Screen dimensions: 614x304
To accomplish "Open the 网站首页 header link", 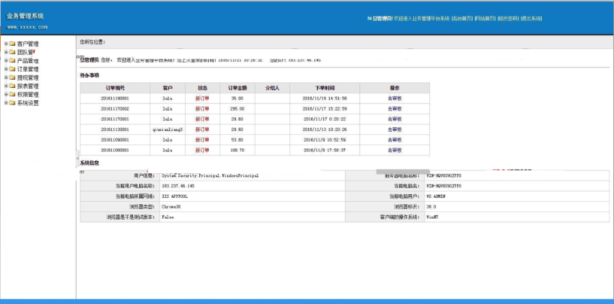I will 485,18.
